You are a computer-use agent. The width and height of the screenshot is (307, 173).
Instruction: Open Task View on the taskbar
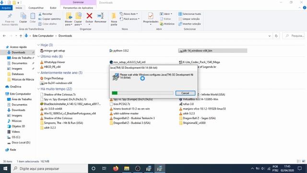coord(104,169)
